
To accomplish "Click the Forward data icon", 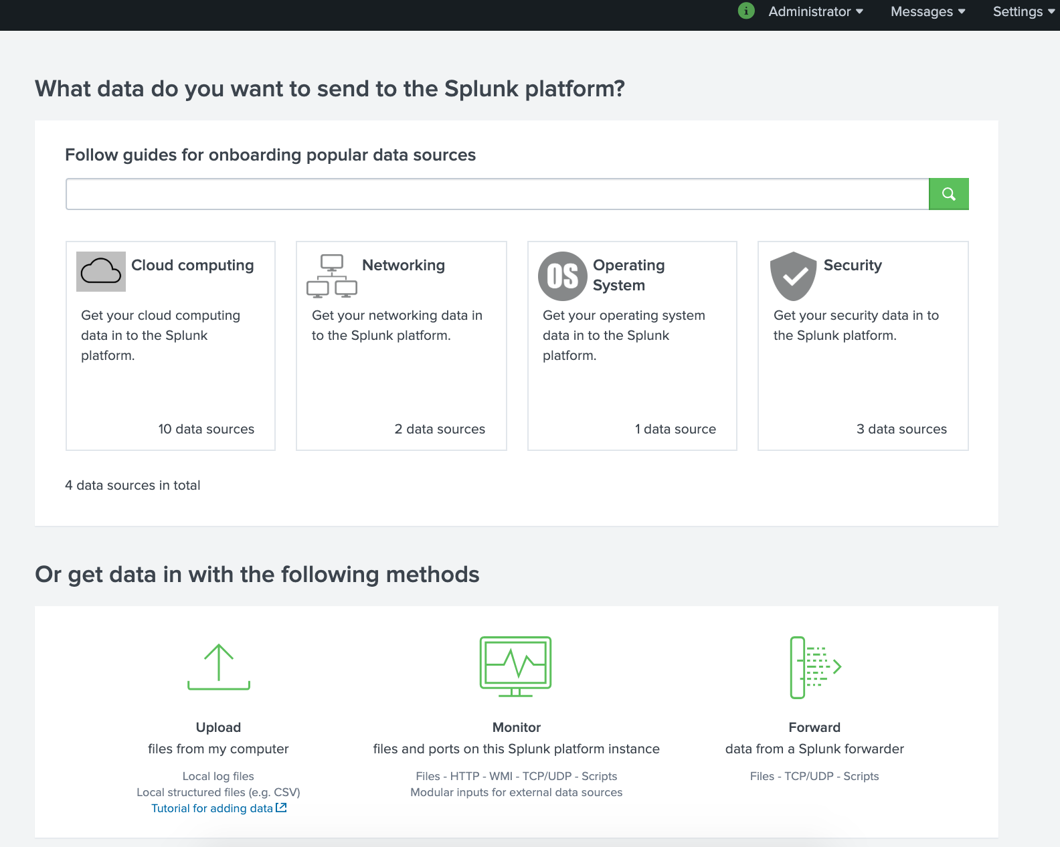I will 815,668.
